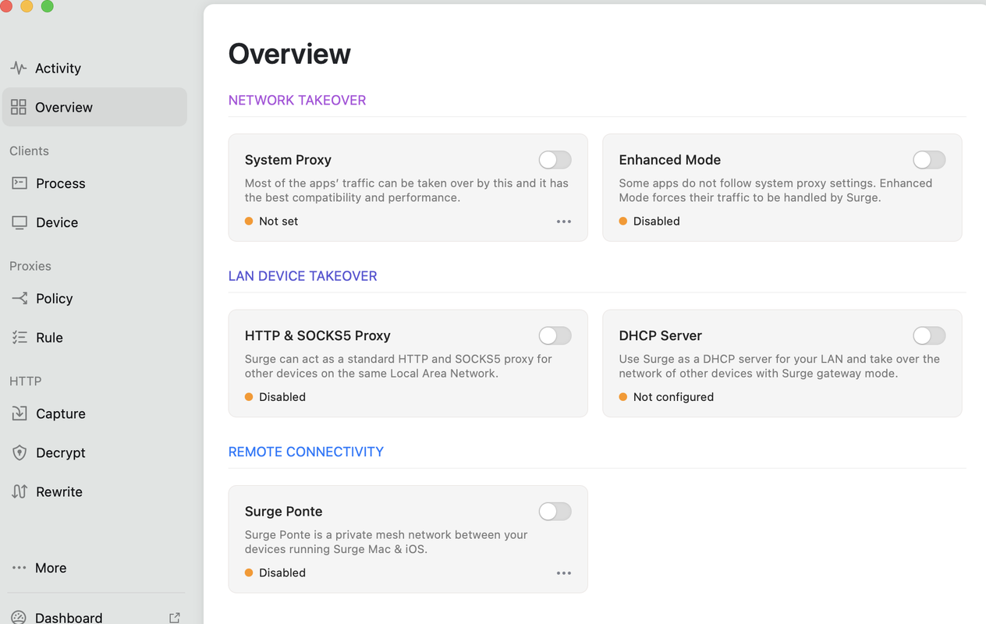Turn on Enhanced Mode toggle
986x624 pixels.
[x=929, y=160]
